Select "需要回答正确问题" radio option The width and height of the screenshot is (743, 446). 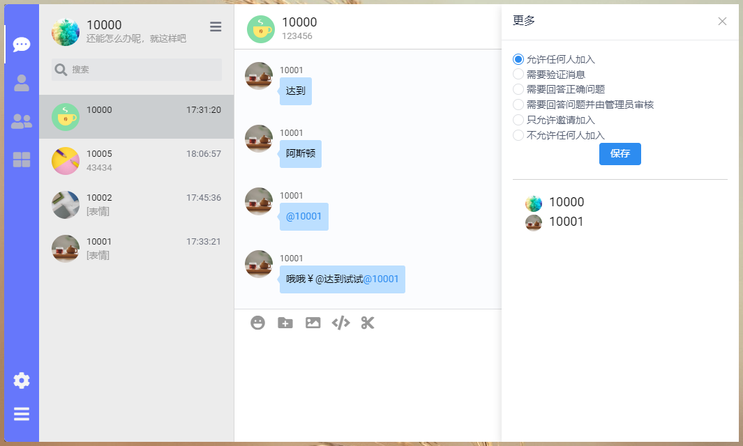(518, 89)
